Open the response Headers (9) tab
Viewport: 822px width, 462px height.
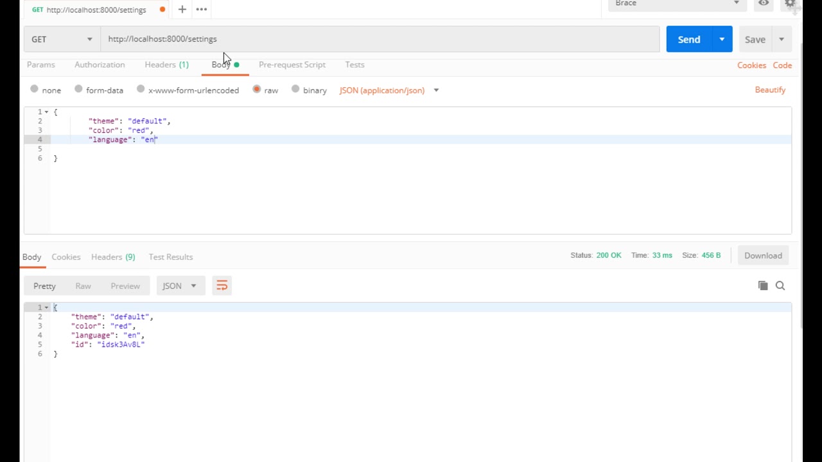[x=113, y=257]
